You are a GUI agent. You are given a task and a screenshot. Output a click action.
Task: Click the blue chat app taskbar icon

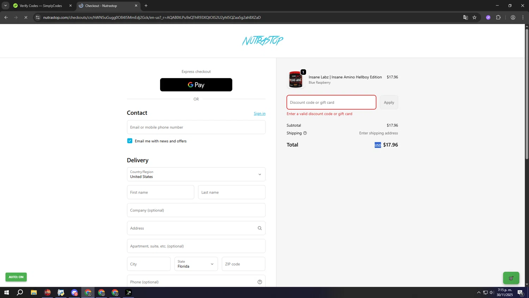click(74, 292)
